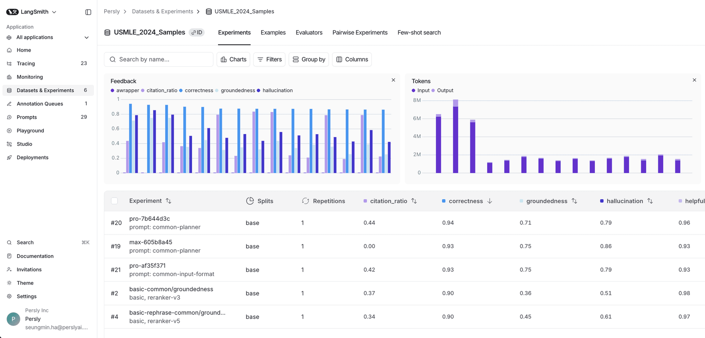The height and width of the screenshot is (338, 705).
Task: Open Settings gear in sidebar
Action: (9, 296)
